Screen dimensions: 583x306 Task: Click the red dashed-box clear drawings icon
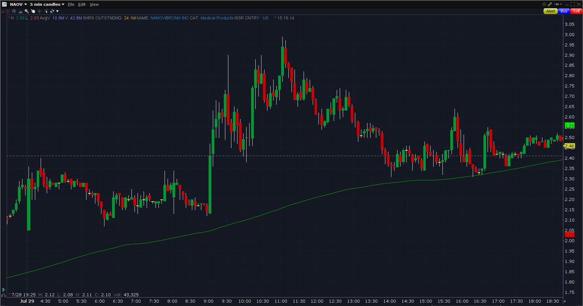pyautogui.click(x=8, y=11)
